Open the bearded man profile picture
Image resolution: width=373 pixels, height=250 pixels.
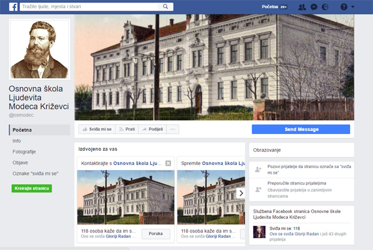coord(40,50)
